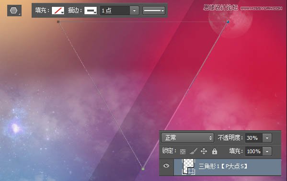The image size is (287, 181).
Task: Toggle lock all padlock icon
Action: point(215,151)
